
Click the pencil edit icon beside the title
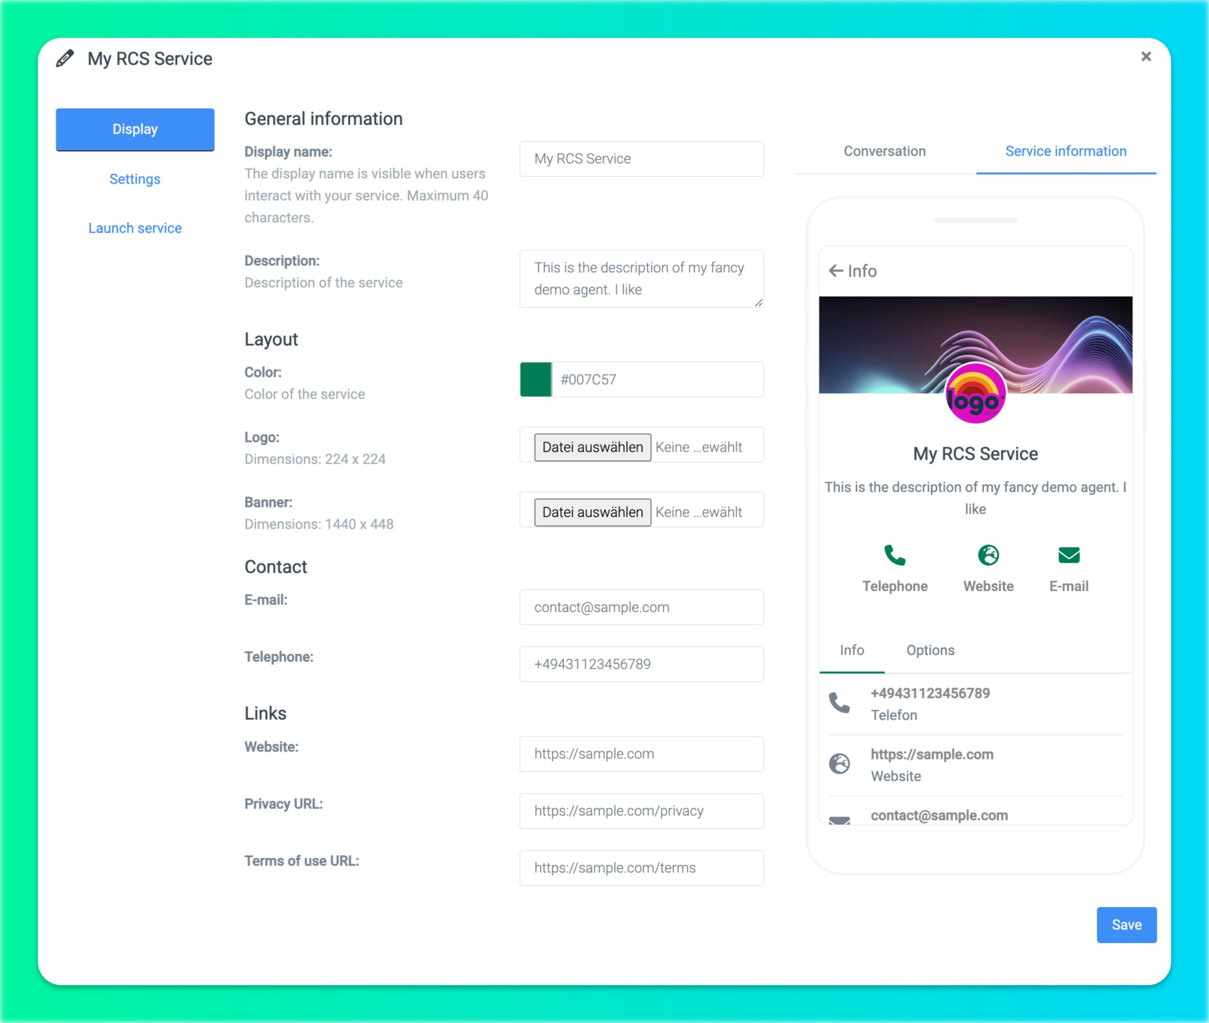pyautogui.click(x=65, y=59)
